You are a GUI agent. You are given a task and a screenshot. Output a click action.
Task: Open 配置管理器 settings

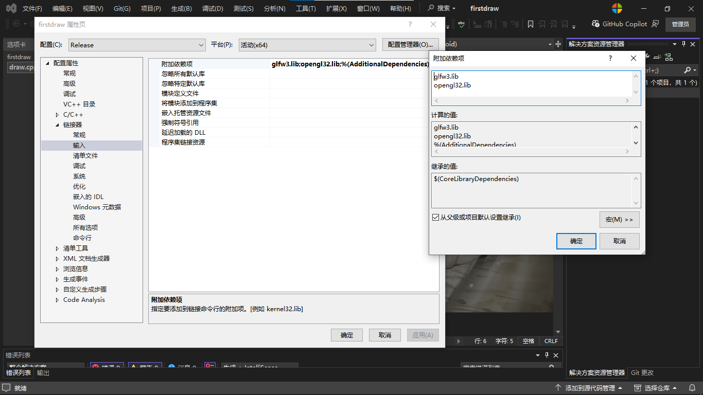410,45
